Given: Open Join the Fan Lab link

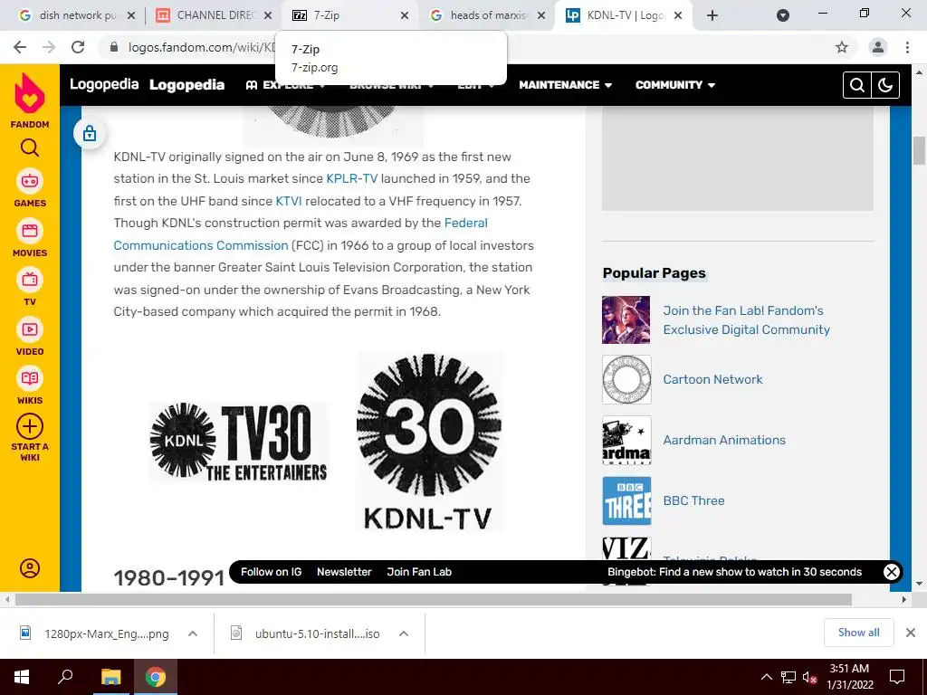Looking at the screenshot, I should [x=746, y=319].
